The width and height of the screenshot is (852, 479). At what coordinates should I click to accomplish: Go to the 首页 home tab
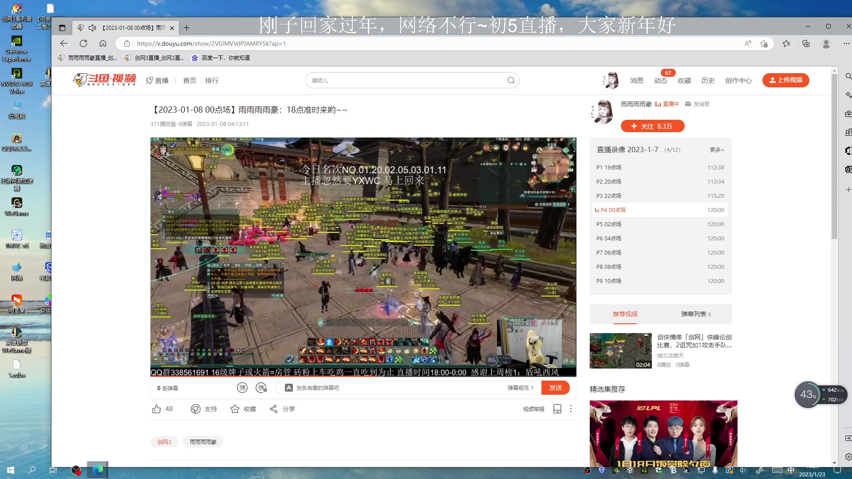189,80
